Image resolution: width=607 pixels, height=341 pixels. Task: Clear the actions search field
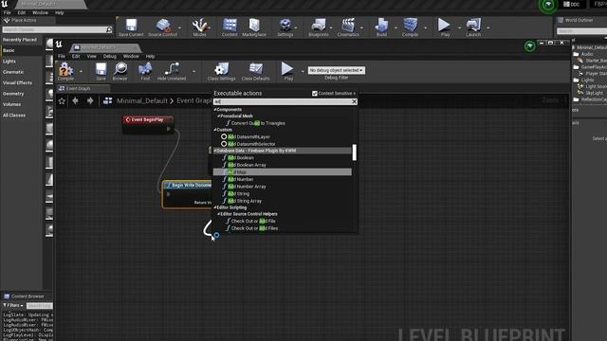click(x=354, y=101)
